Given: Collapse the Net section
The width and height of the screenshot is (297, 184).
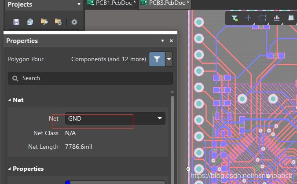Looking at the screenshot, I should click(9, 100).
